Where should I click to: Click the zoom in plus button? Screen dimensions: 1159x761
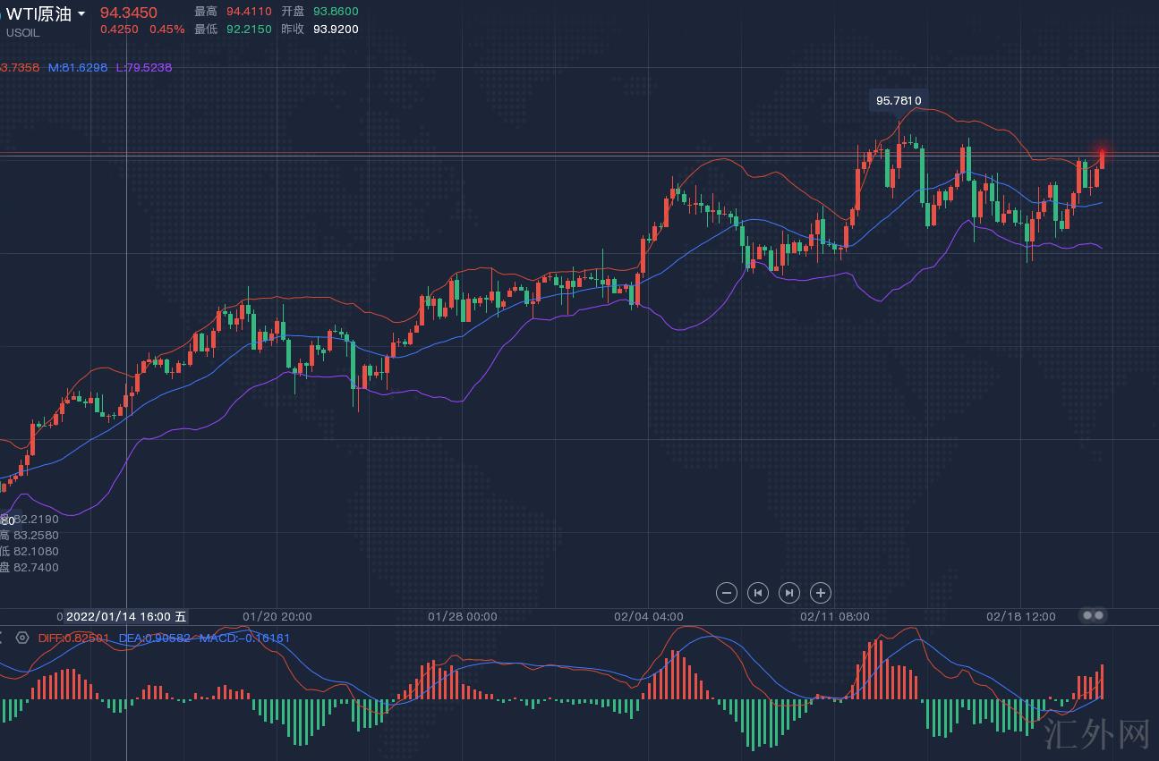tap(821, 593)
